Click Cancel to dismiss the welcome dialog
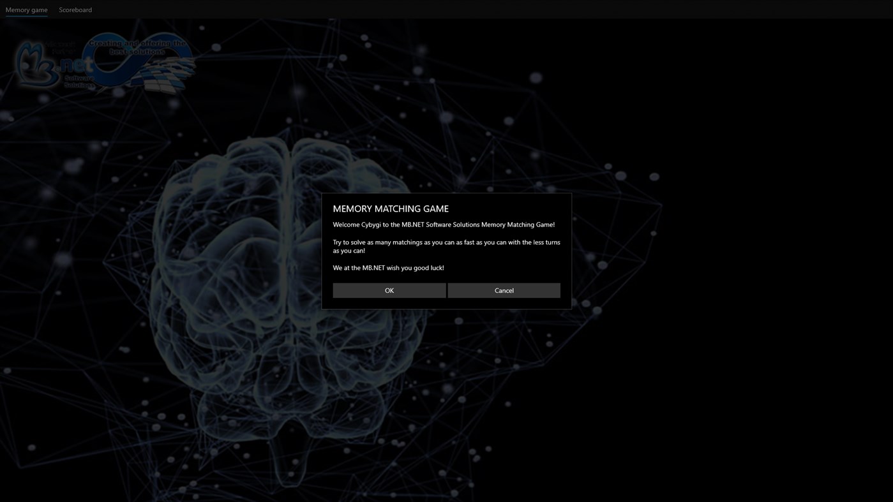Image resolution: width=893 pixels, height=502 pixels. (503, 290)
